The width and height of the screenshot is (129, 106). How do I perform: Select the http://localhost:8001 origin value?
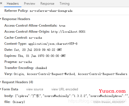click(68, 32)
